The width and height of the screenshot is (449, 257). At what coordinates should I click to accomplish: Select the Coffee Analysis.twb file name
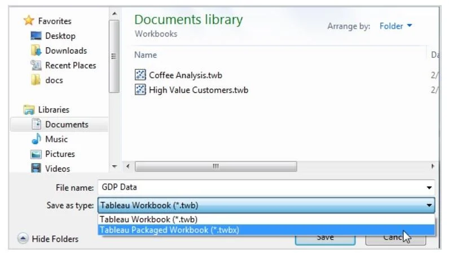point(186,75)
